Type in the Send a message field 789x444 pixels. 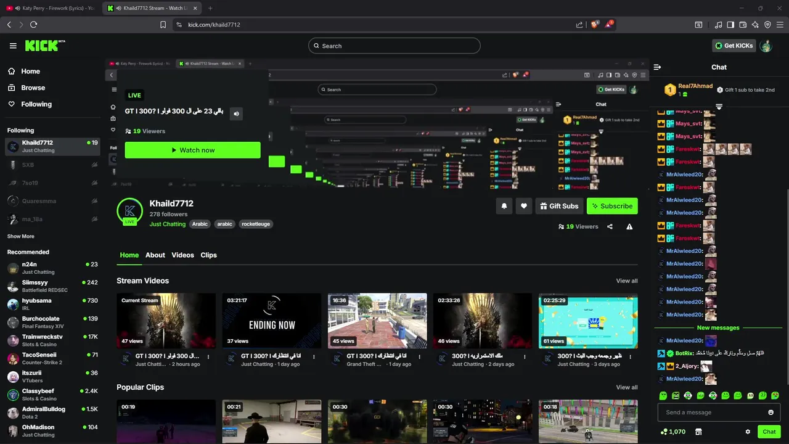712,413
